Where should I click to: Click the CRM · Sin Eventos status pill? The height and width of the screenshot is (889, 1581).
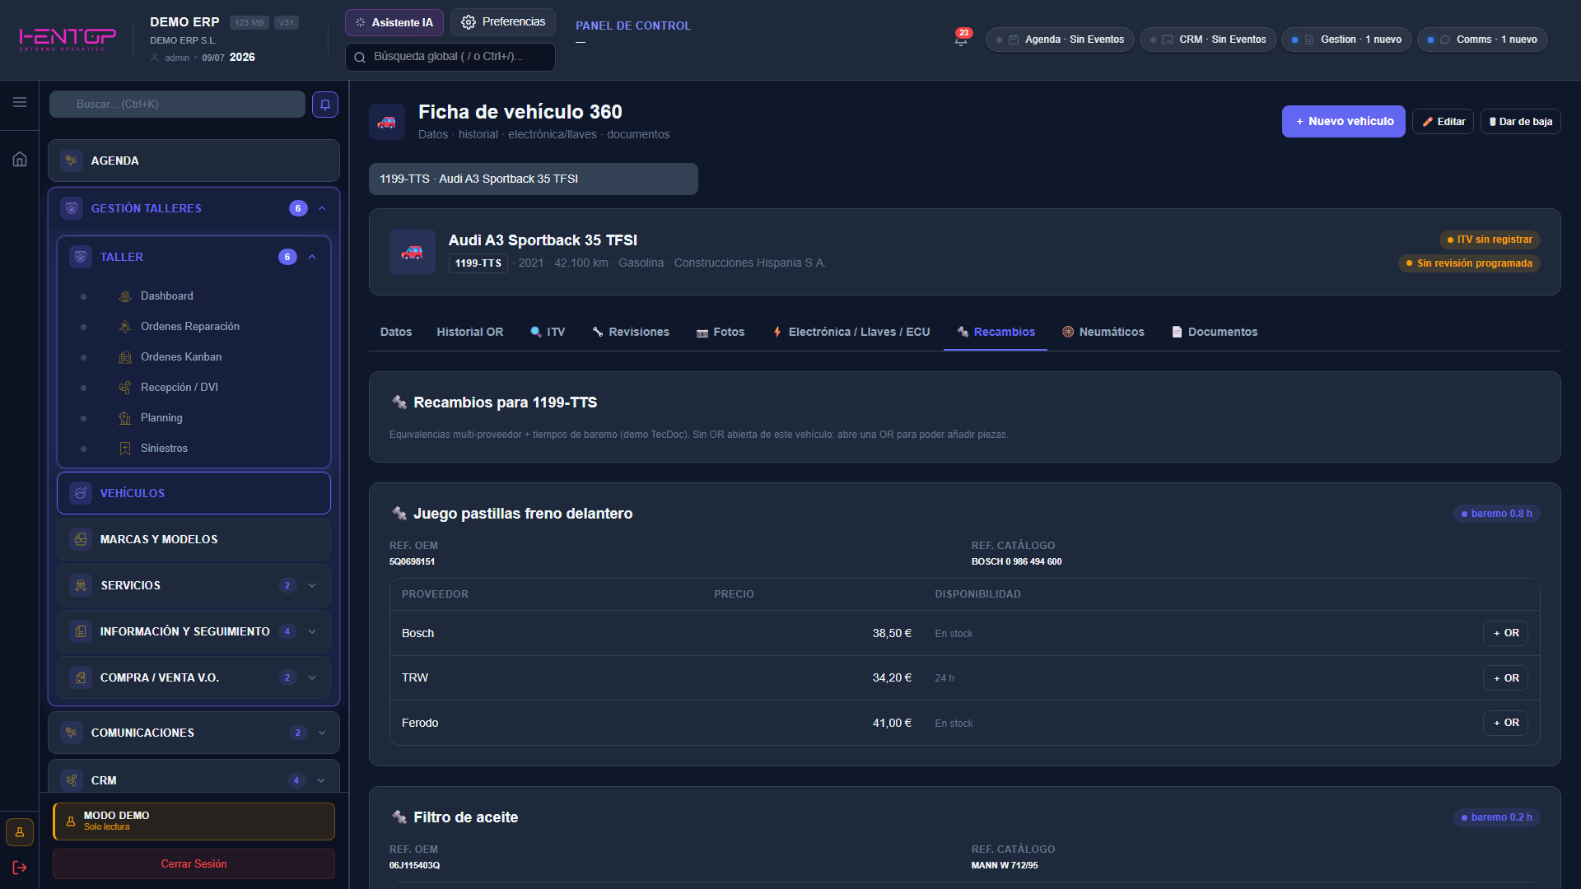[1208, 40]
